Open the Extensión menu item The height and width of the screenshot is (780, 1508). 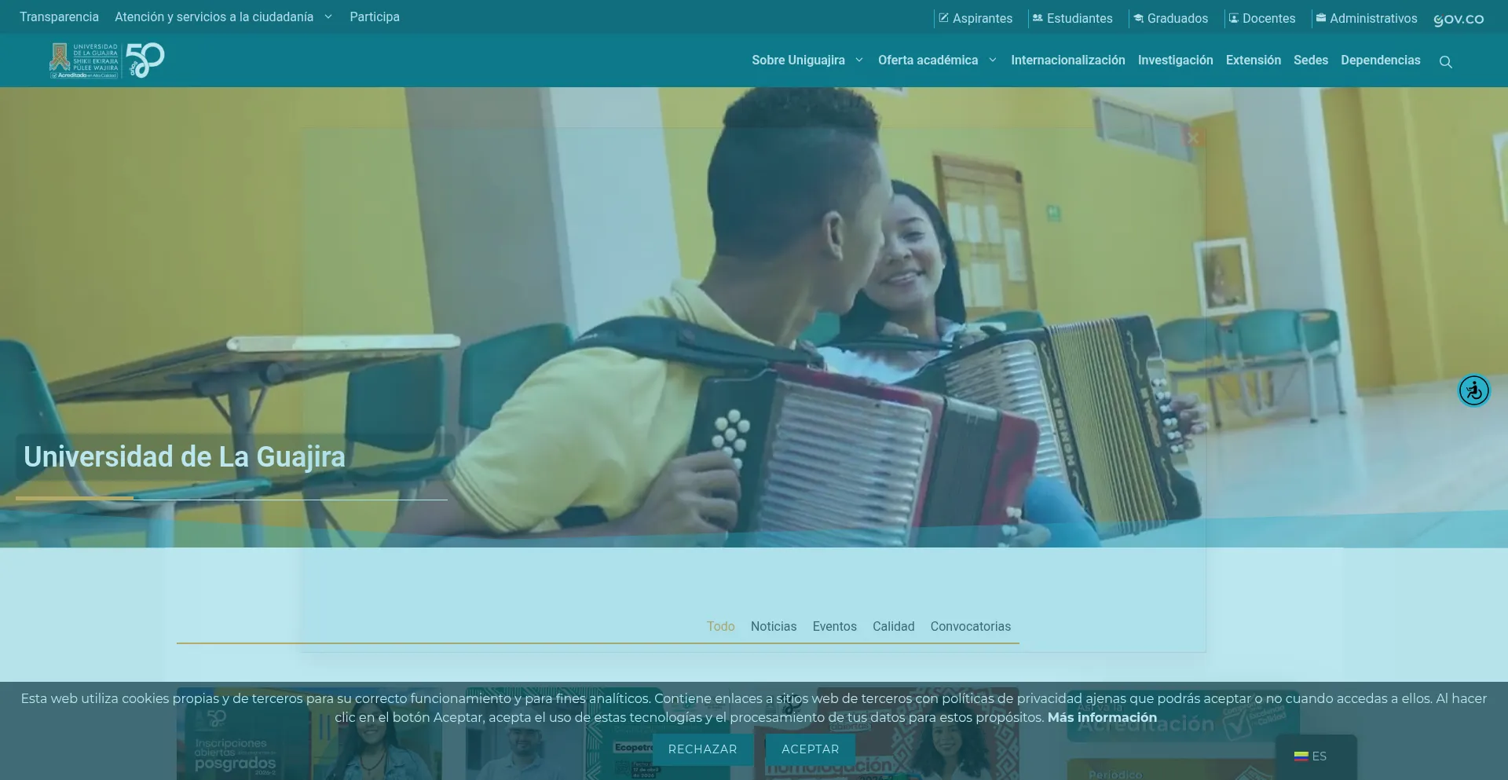pos(1254,60)
